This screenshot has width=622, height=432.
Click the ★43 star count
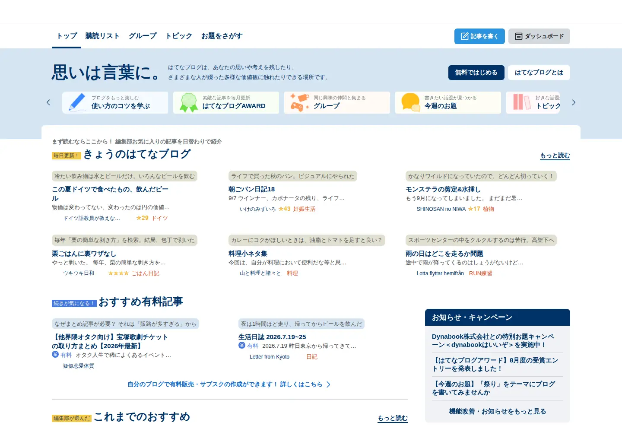click(x=284, y=209)
